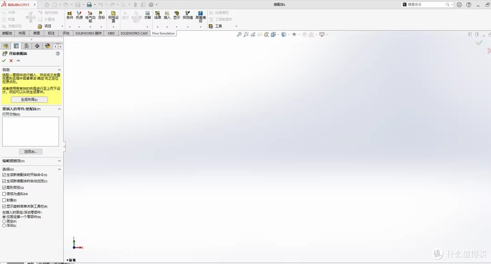
Task: Toggle 生成新装配体时开始命令 checkbox
Action: (x=4, y=175)
